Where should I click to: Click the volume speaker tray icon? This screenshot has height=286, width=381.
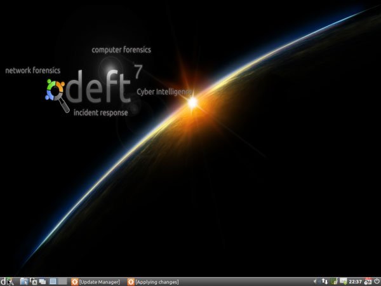coord(316,282)
